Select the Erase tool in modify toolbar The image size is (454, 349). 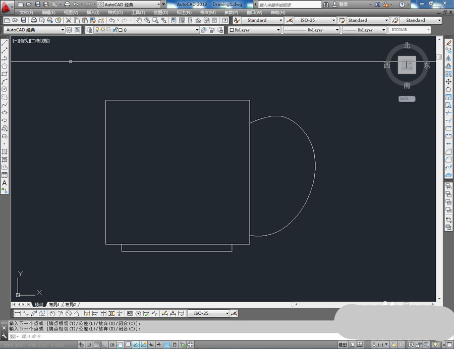[x=448, y=43]
